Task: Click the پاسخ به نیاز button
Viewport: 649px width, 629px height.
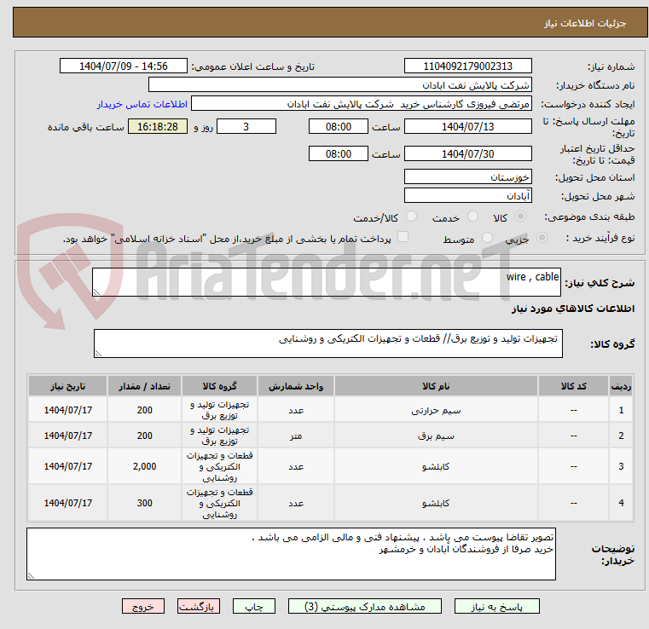Action: 496,606
